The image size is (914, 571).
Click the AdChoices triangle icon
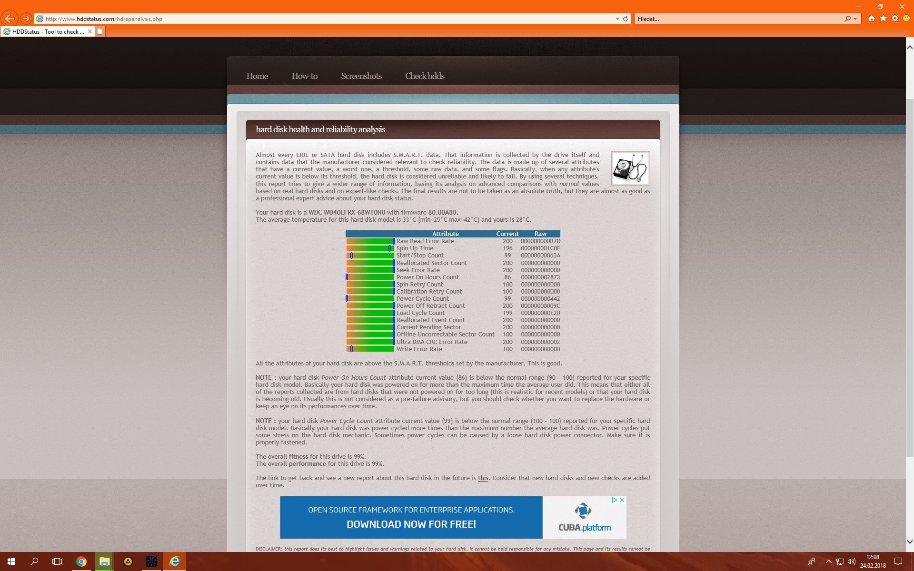pyautogui.click(x=615, y=500)
